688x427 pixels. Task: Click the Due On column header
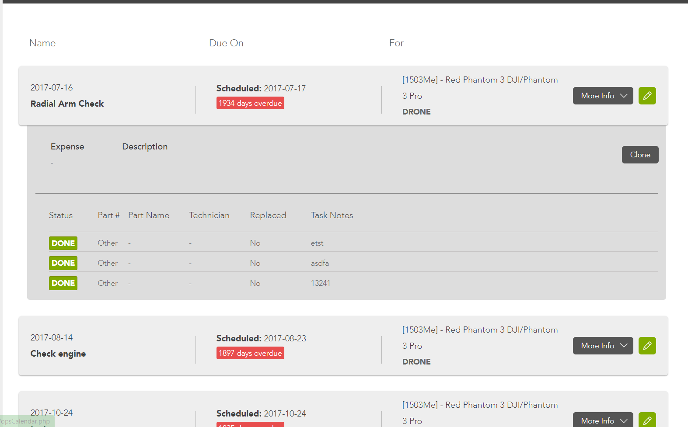coord(226,43)
